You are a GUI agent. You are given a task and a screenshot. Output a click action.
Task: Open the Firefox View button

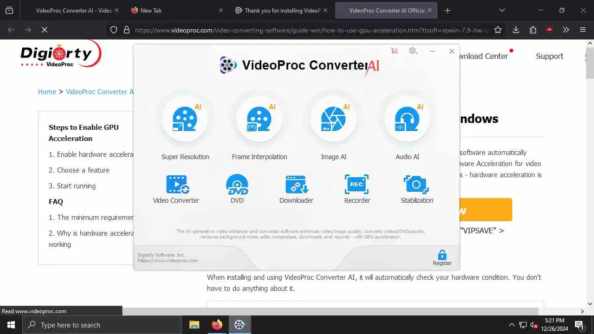point(9,10)
